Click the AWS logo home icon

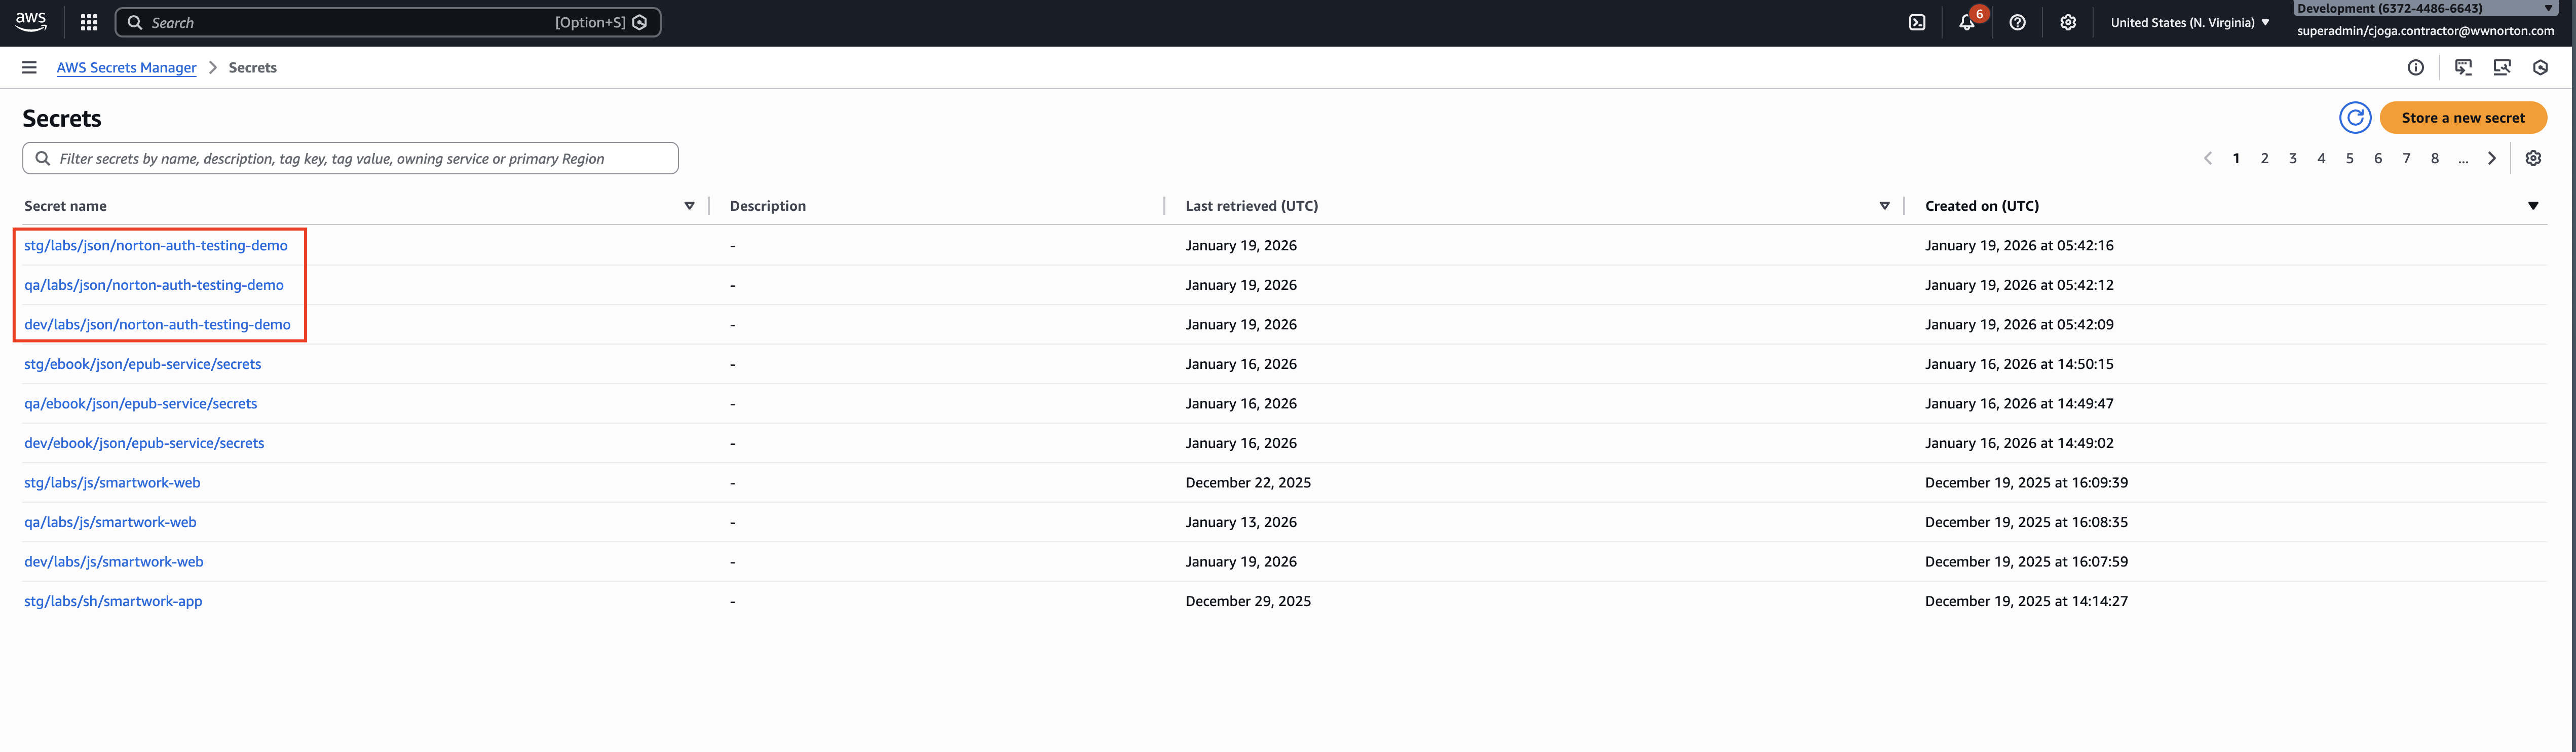(31, 22)
